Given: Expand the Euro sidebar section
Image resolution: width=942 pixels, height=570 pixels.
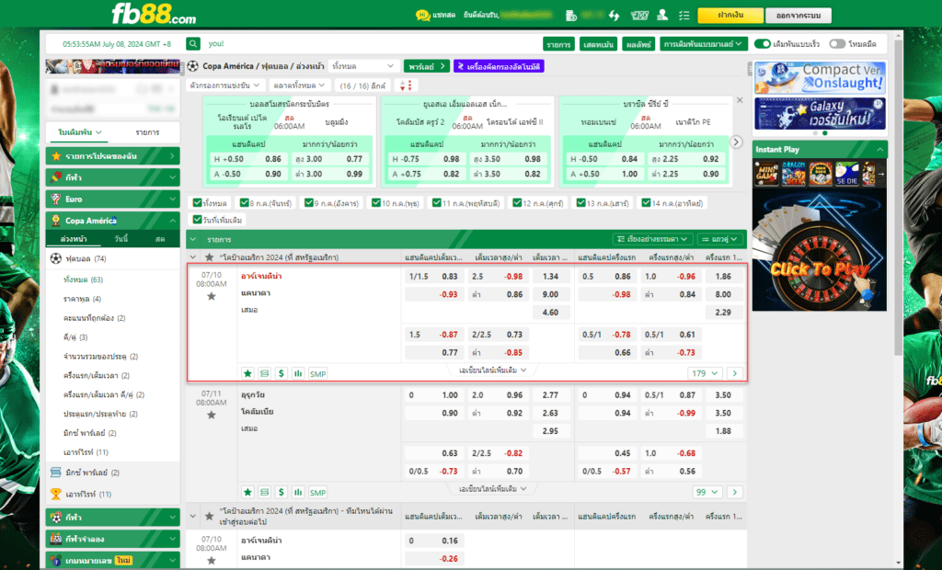Looking at the screenshot, I should 113,199.
